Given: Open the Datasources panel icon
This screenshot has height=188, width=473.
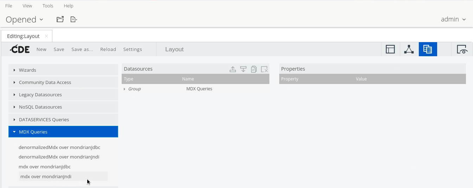Looking at the screenshot, I should pyautogui.click(x=428, y=50).
